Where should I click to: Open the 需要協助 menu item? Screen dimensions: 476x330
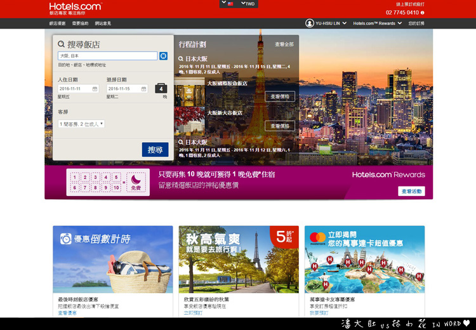click(80, 23)
